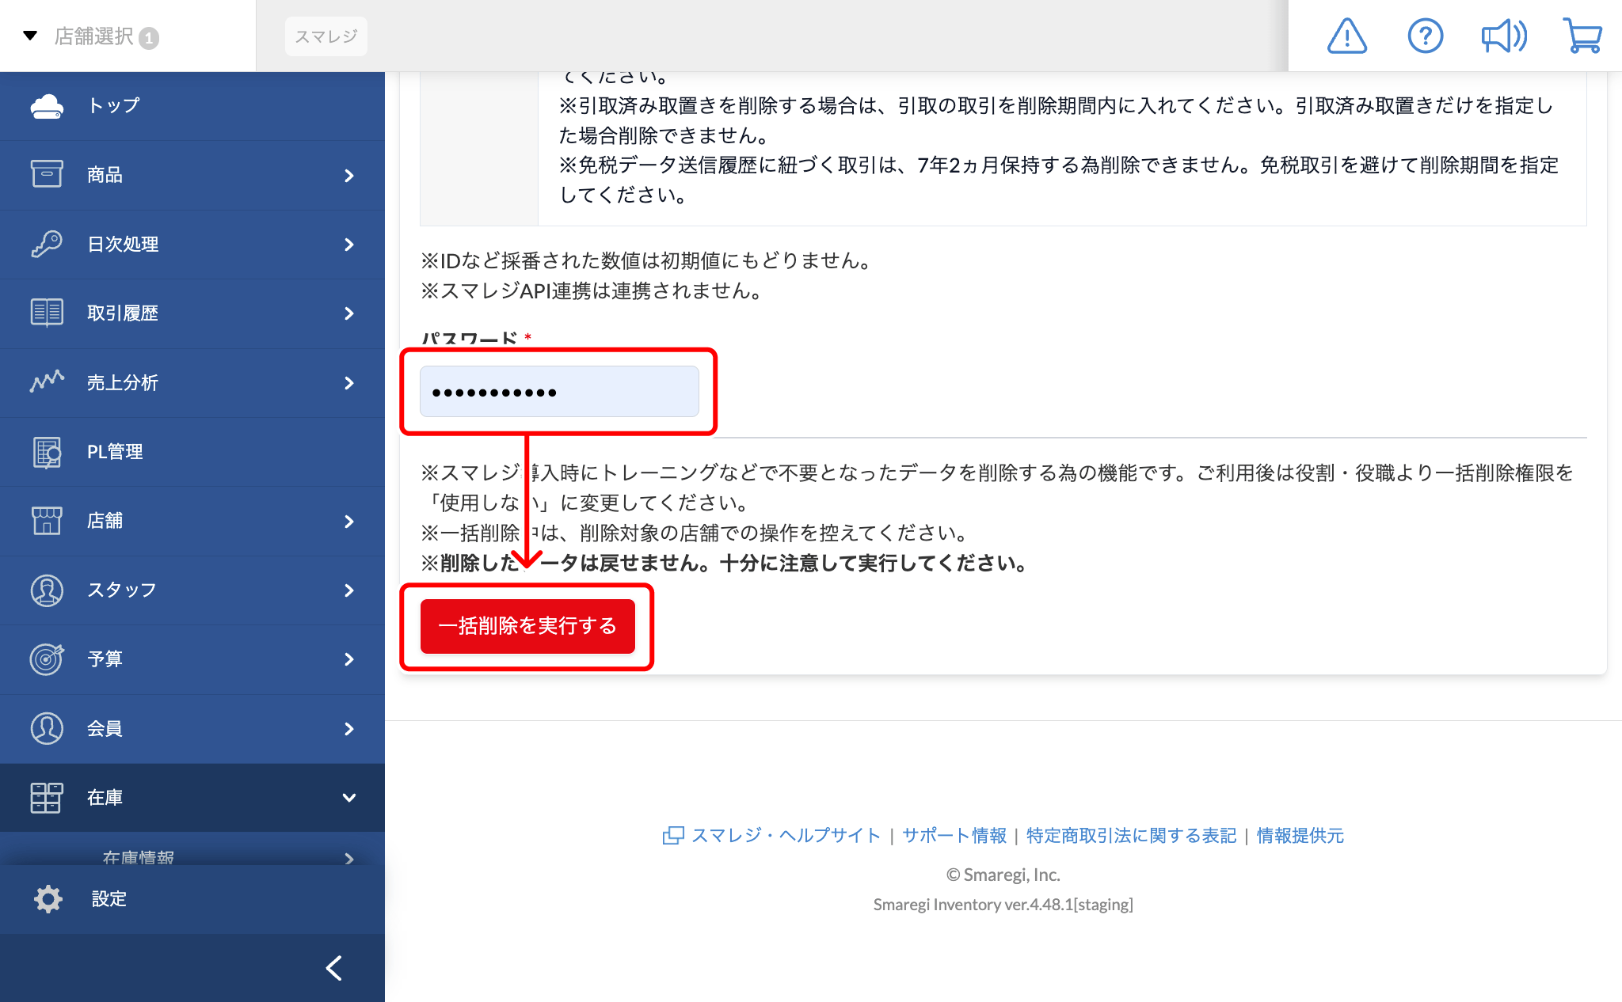Open the スマレジ・ヘルプサイト link
The height and width of the screenshot is (1002, 1622).
pos(785,836)
